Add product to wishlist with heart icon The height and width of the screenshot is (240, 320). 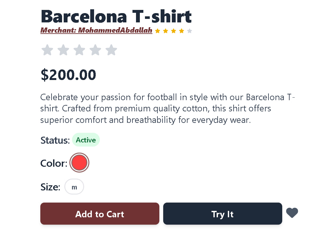point(292,213)
